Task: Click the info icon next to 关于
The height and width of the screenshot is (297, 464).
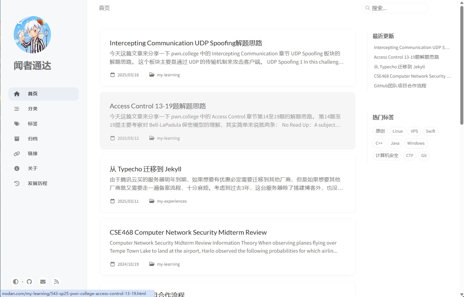Action: 17,168
